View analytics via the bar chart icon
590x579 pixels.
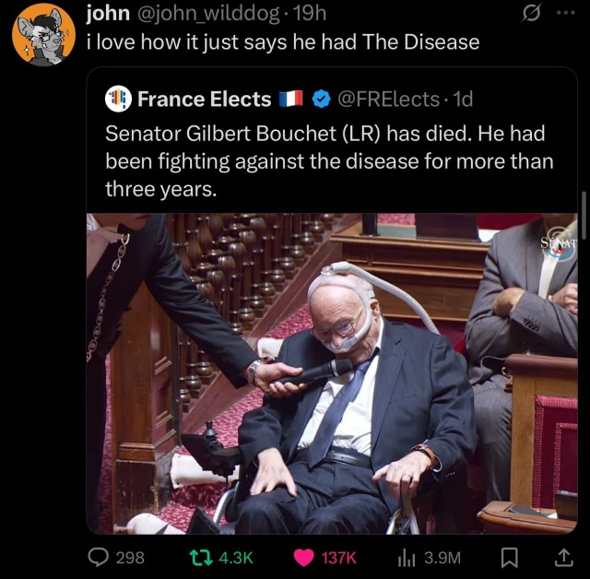[405, 556]
